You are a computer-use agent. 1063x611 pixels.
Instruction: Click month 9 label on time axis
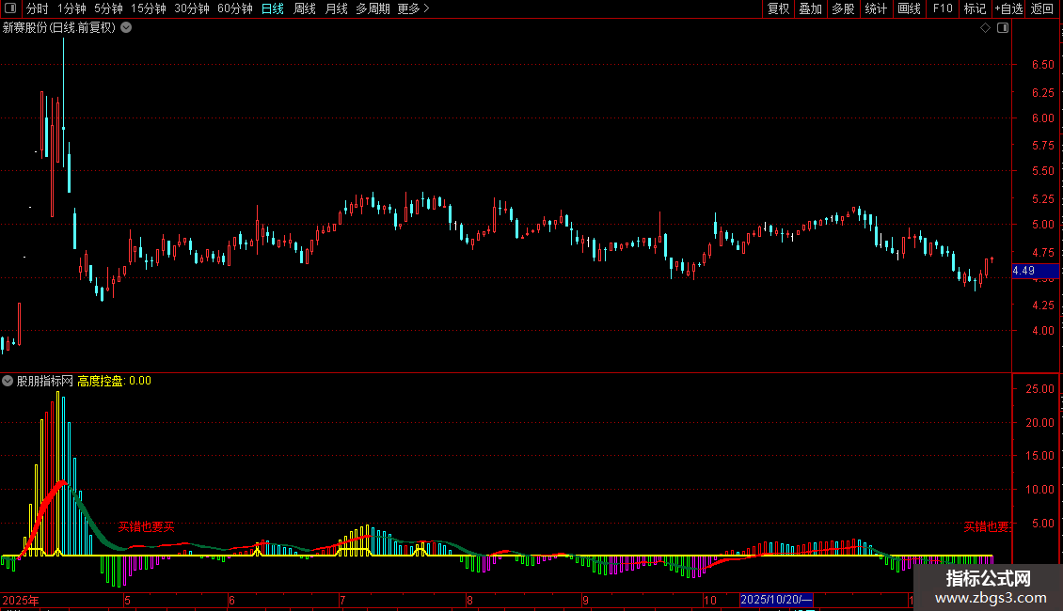tap(585, 600)
